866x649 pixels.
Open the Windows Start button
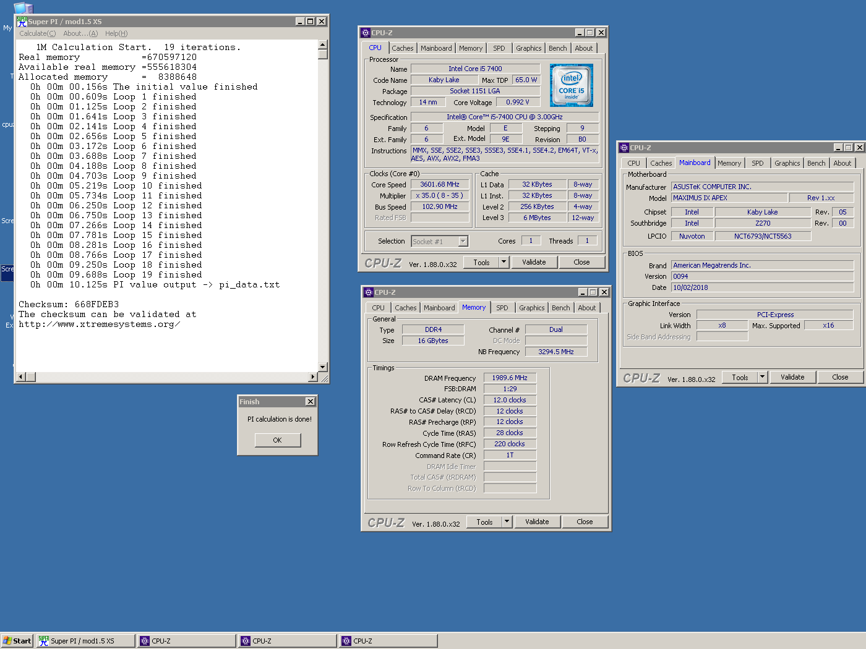pos(17,641)
